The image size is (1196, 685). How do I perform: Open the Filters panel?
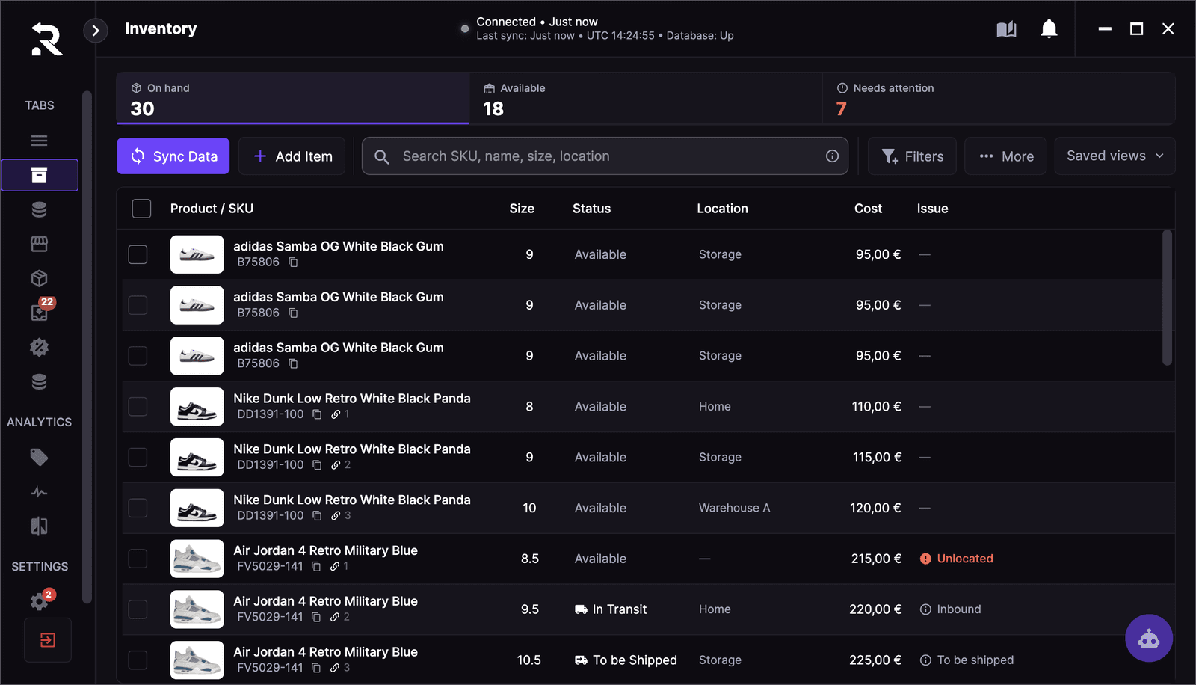click(x=912, y=156)
